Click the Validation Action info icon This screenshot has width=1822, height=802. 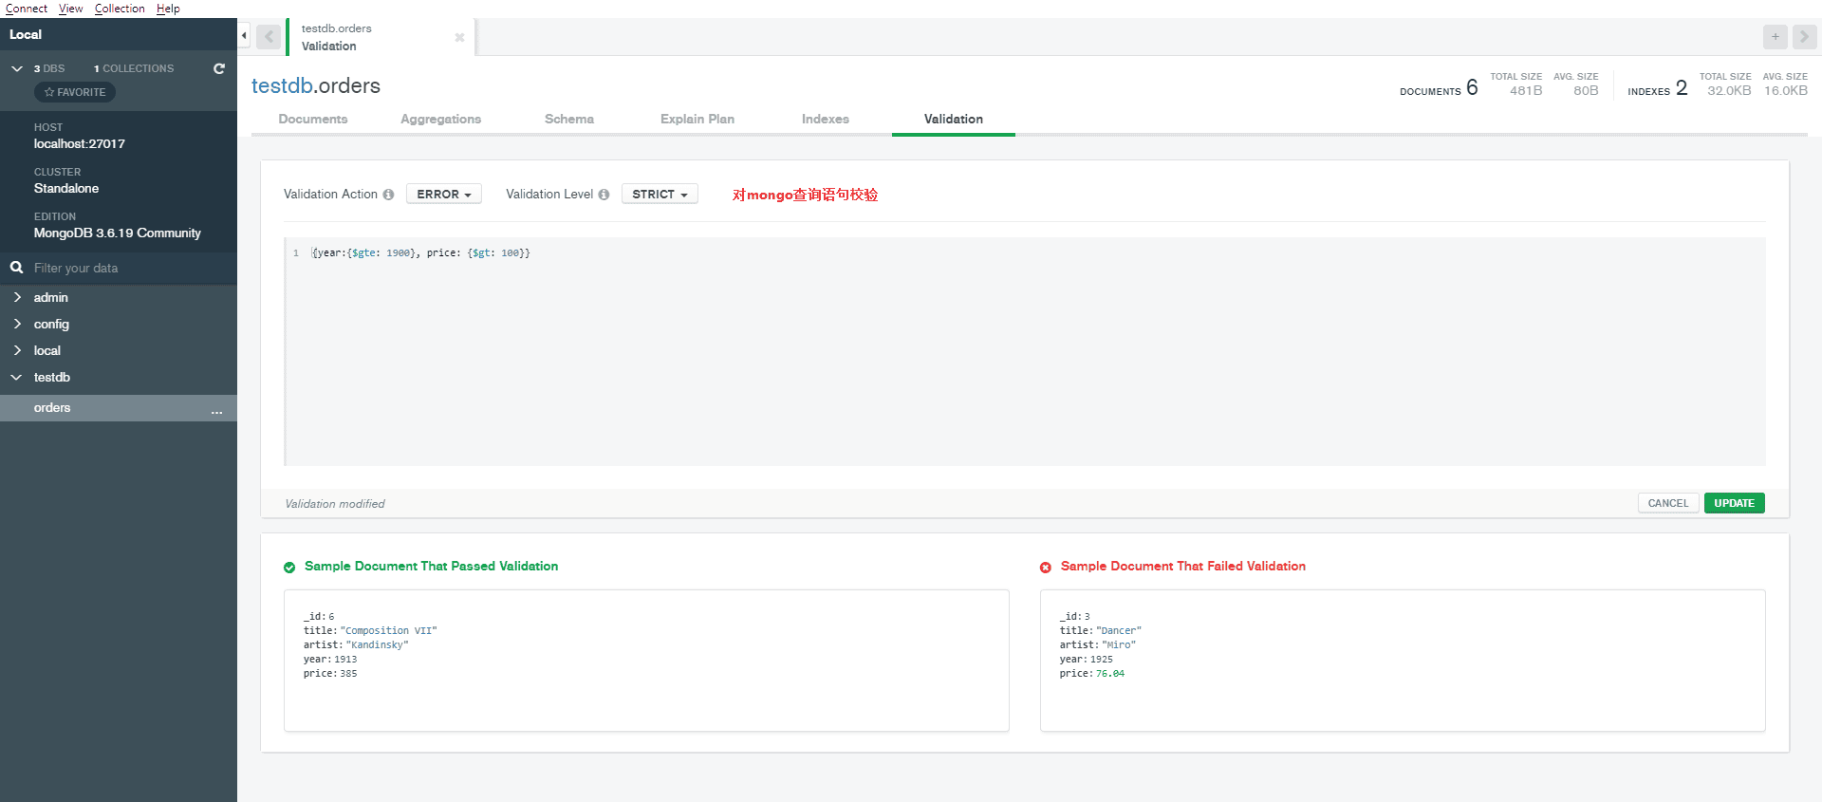click(388, 195)
